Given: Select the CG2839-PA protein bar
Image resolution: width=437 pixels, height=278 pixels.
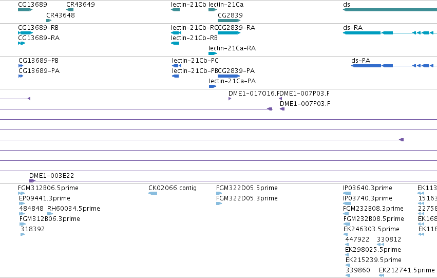Looking at the screenshot, I should click(x=229, y=76).
